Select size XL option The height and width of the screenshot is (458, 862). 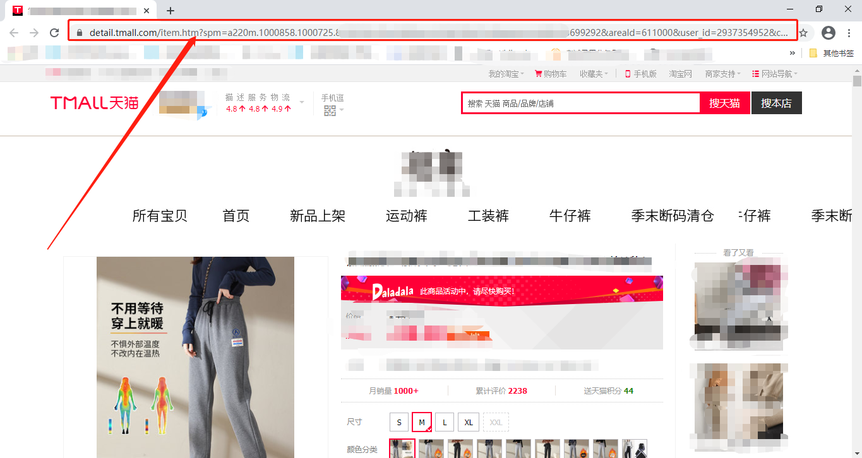pos(468,422)
